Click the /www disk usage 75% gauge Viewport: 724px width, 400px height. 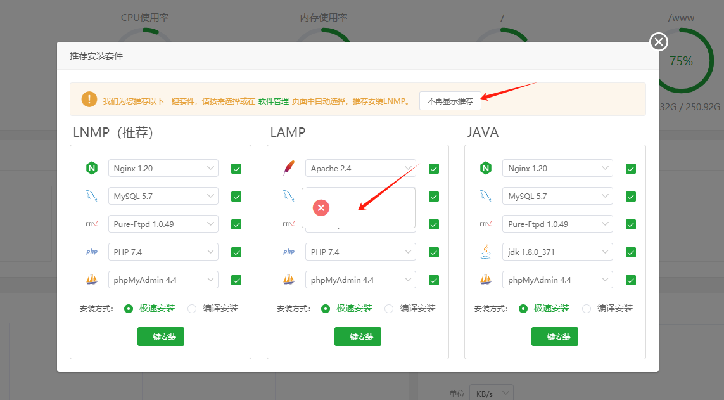pyautogui.click(x=681, y=60)
